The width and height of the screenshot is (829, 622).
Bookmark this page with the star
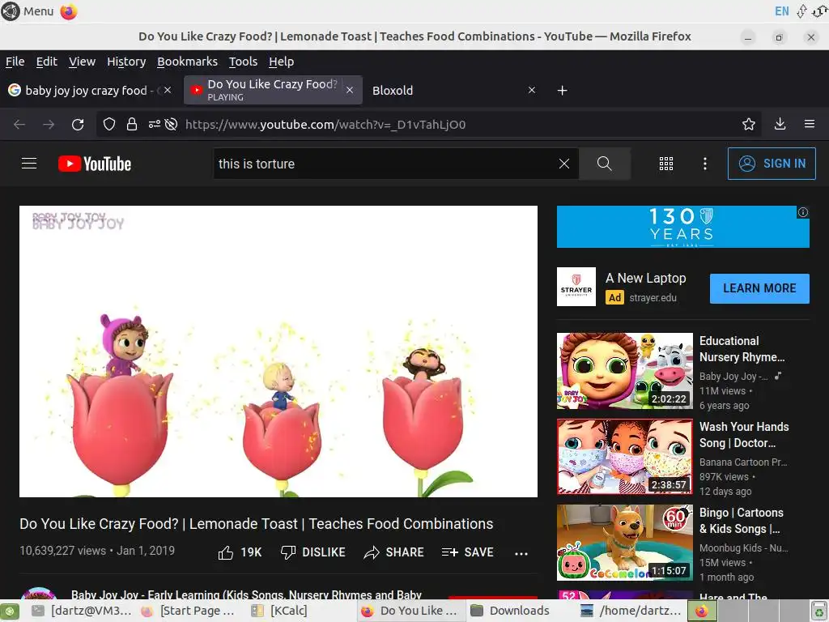pos(749,124)
